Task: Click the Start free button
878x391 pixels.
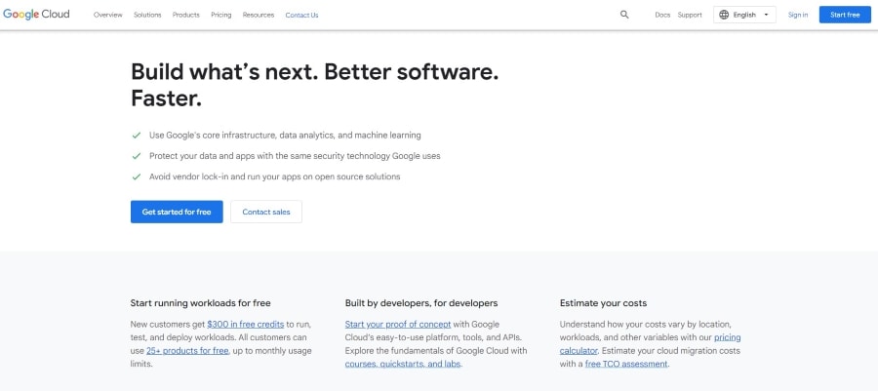Action: (x=845, y=15)
